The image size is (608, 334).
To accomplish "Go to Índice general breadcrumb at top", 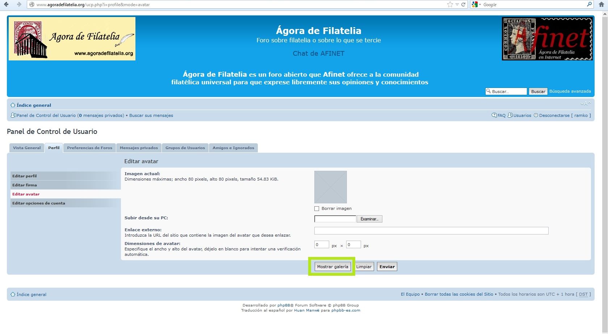I will (x=34, y=105).
